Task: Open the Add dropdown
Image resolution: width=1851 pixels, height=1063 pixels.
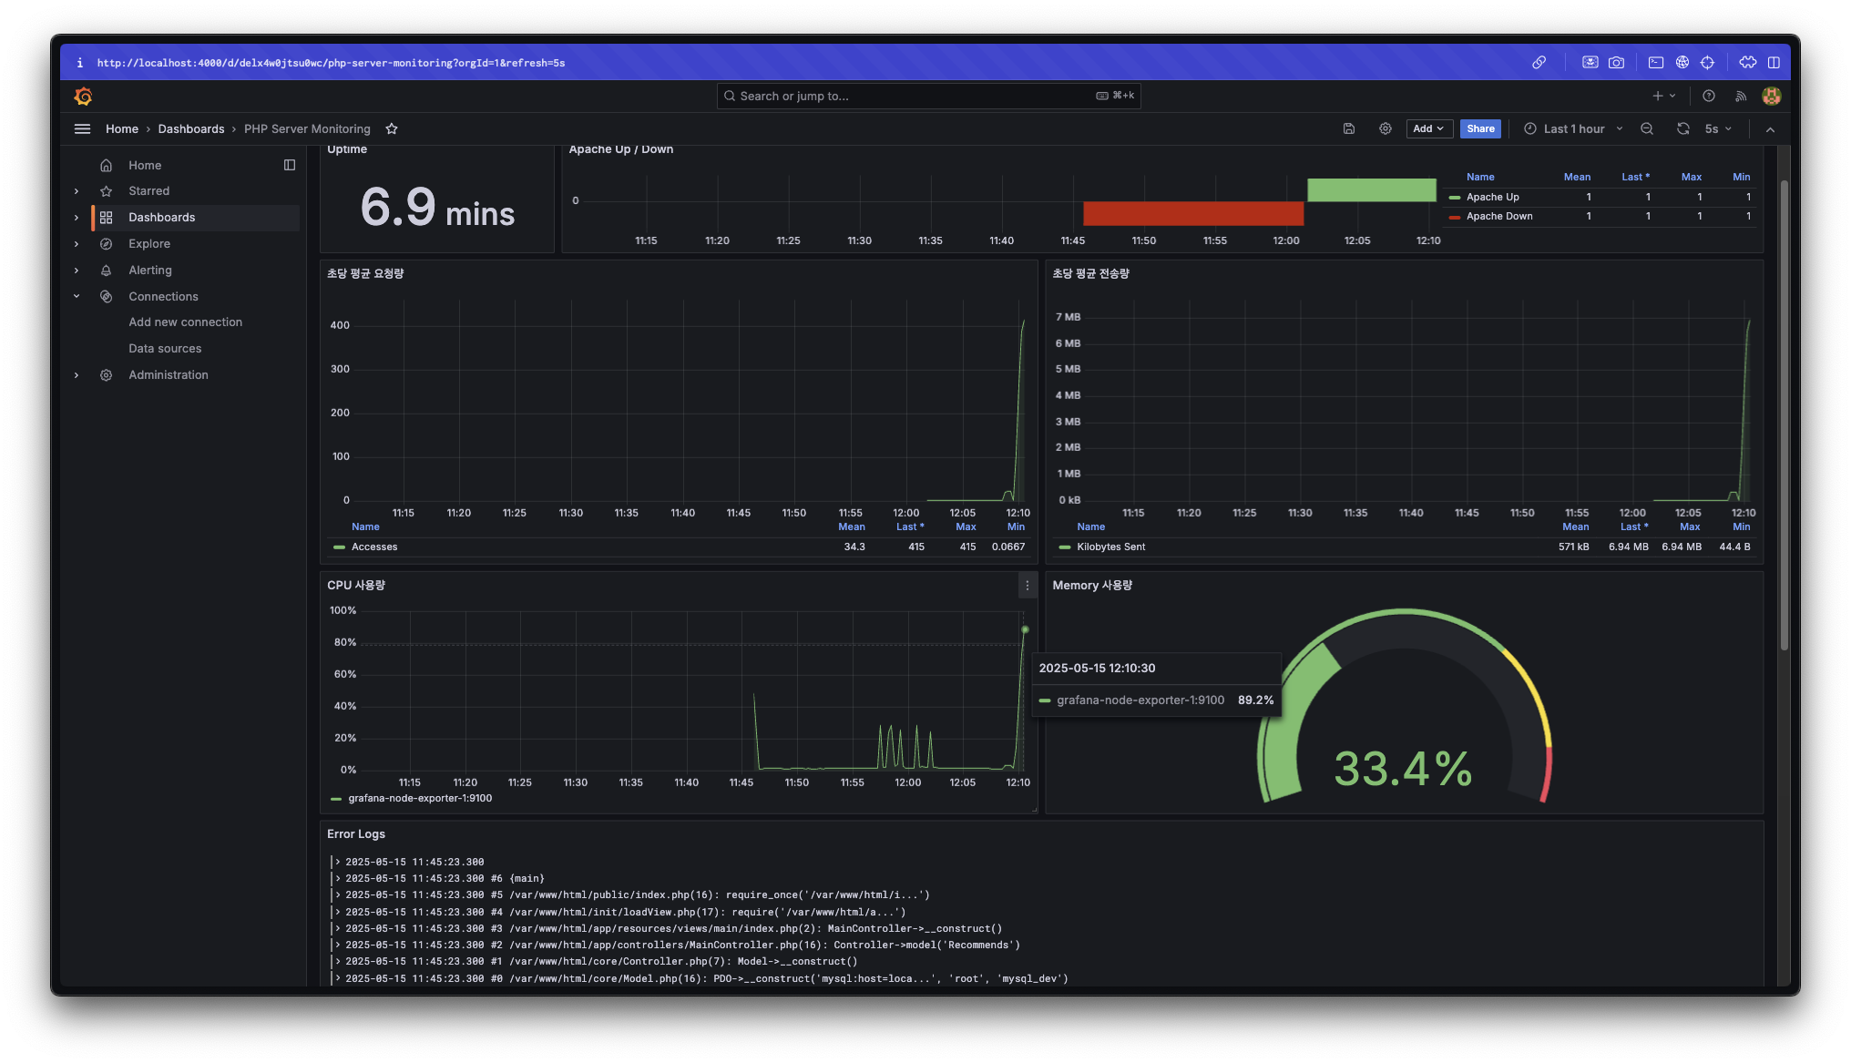Action: point(1427,128)
